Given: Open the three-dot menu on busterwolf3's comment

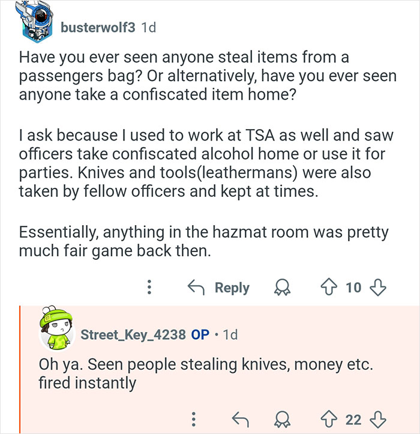Looking at the screenshot, I should coord(149,288).
